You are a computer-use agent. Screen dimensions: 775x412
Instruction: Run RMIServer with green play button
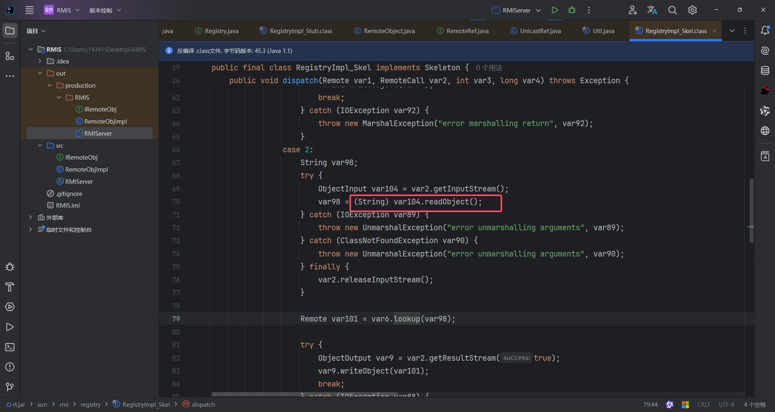click(555, 10)
